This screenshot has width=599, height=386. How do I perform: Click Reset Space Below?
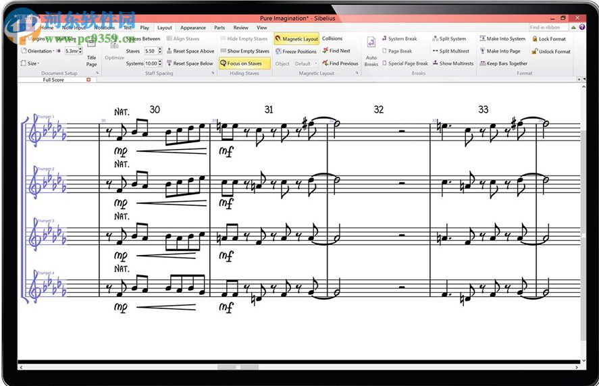pos(190,63)
